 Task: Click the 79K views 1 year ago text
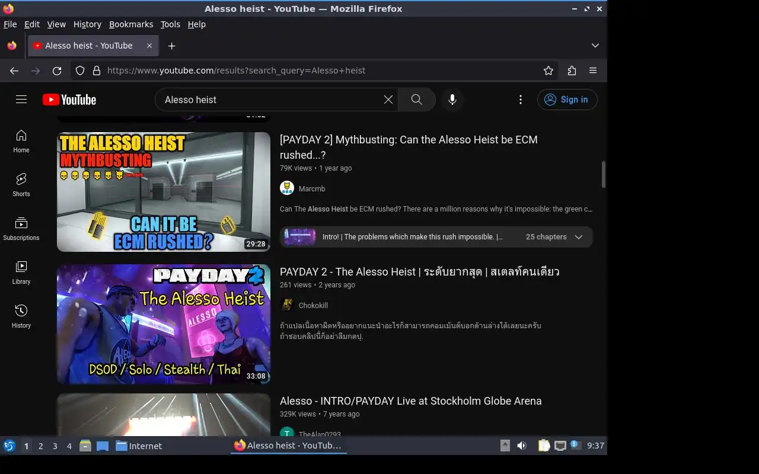point(316,168)
